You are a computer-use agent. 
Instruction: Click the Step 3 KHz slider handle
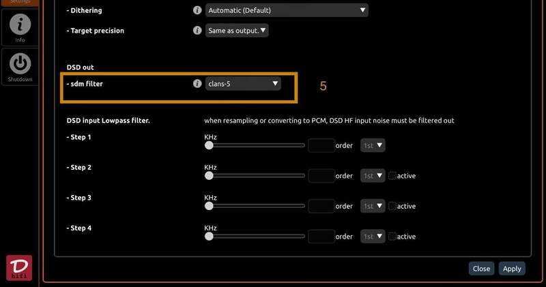pyautogui.click(x=209, y=206)
